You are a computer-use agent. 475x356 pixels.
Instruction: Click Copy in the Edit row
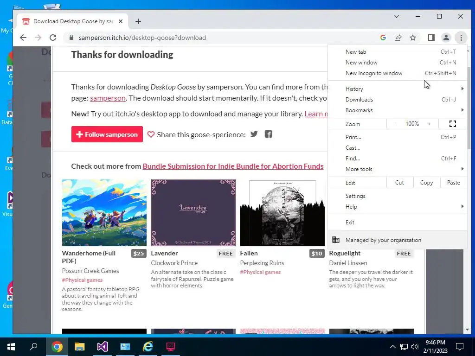(427, 183)
